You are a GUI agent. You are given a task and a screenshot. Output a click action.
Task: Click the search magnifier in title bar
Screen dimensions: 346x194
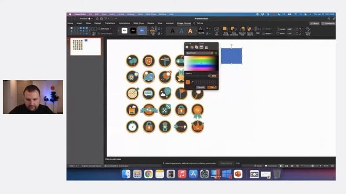329,19
